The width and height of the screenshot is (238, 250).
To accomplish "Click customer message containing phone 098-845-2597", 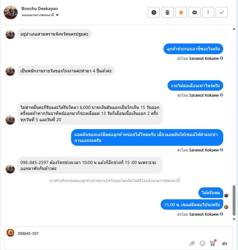I will coord(90,165).
